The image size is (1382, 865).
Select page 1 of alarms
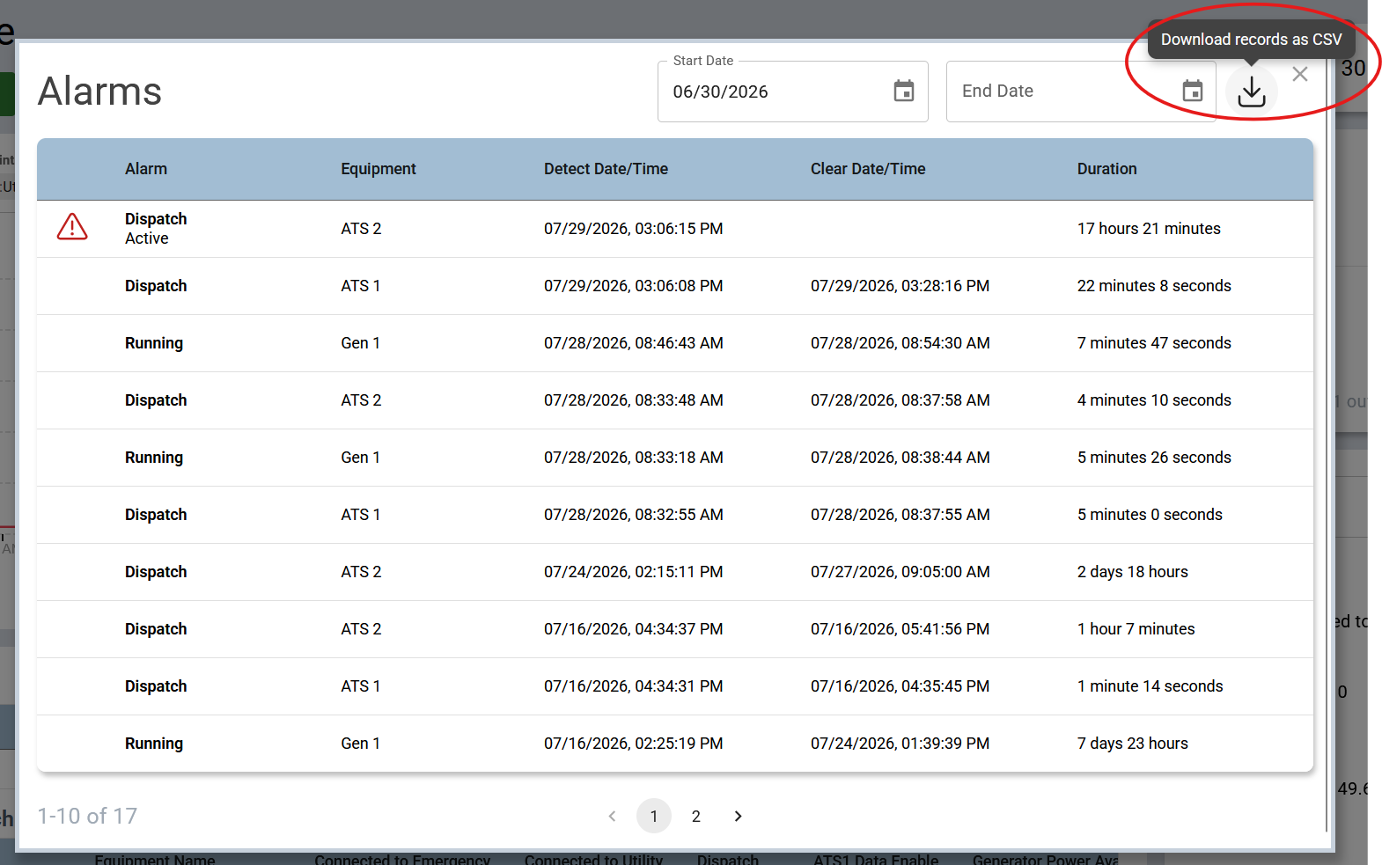(x=654, y=817)
